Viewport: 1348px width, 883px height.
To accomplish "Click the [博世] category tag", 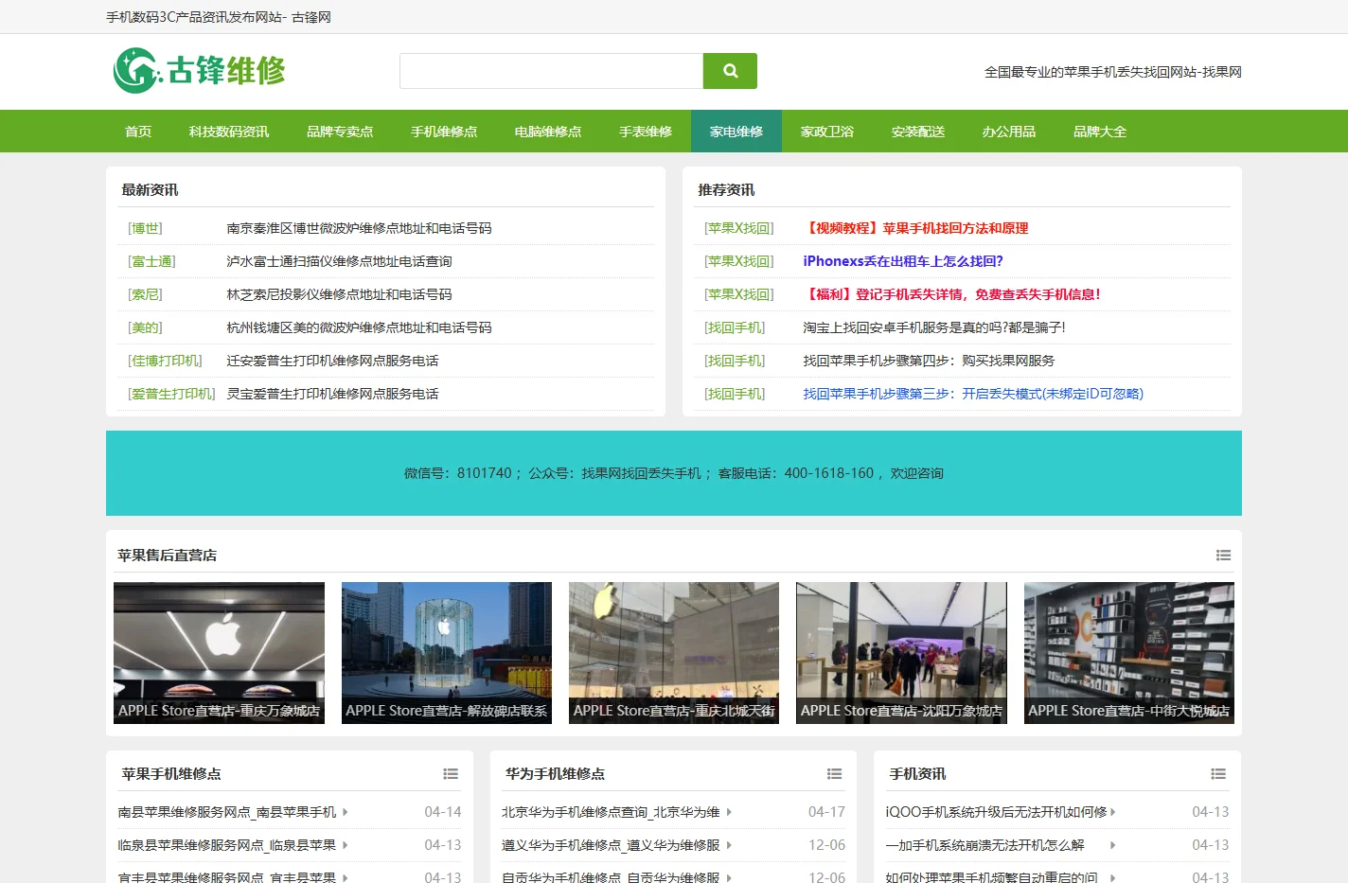I will coord(146,228).
